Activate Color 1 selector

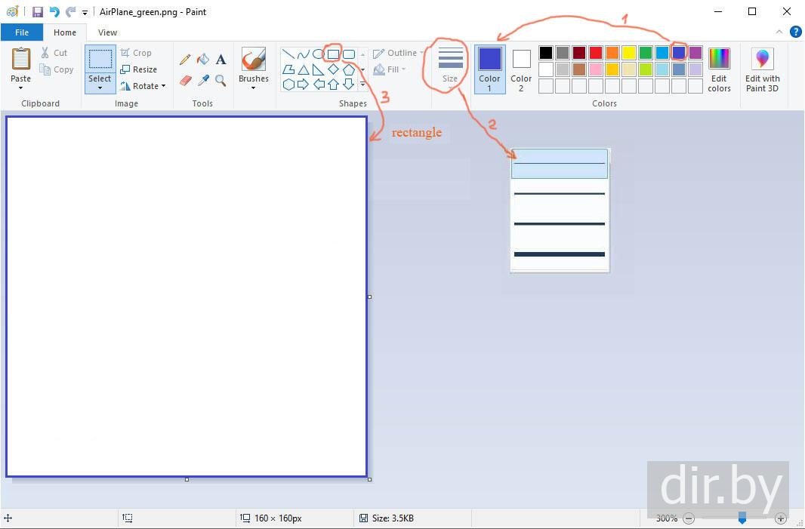(489, 69)
